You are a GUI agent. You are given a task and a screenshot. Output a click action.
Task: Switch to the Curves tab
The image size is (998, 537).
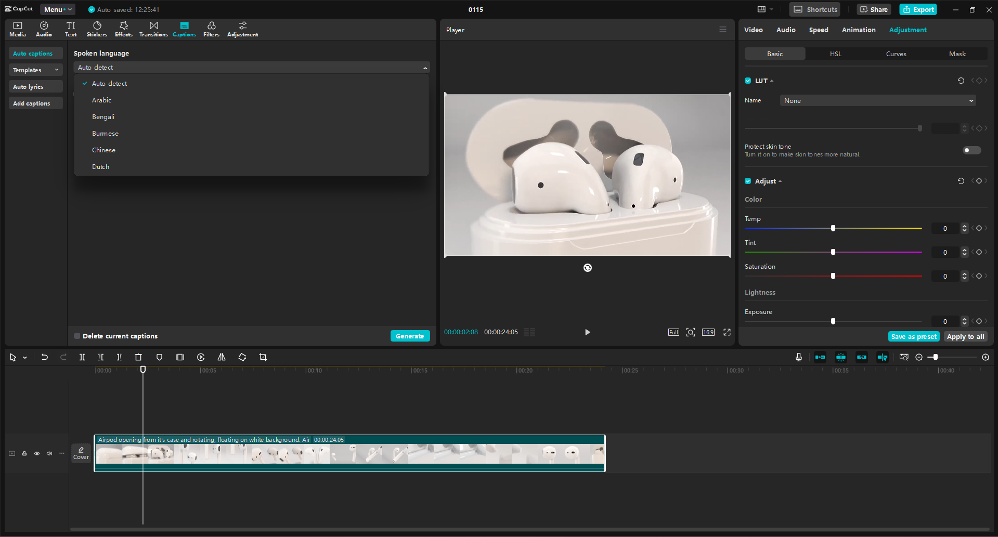(896, 54)
